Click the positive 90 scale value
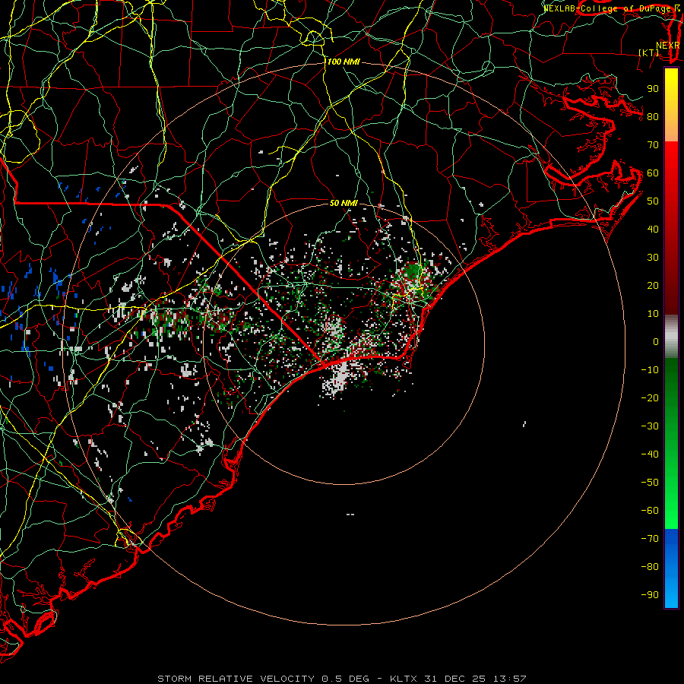Viewport: 684px width, 684px height. point(653,89)
